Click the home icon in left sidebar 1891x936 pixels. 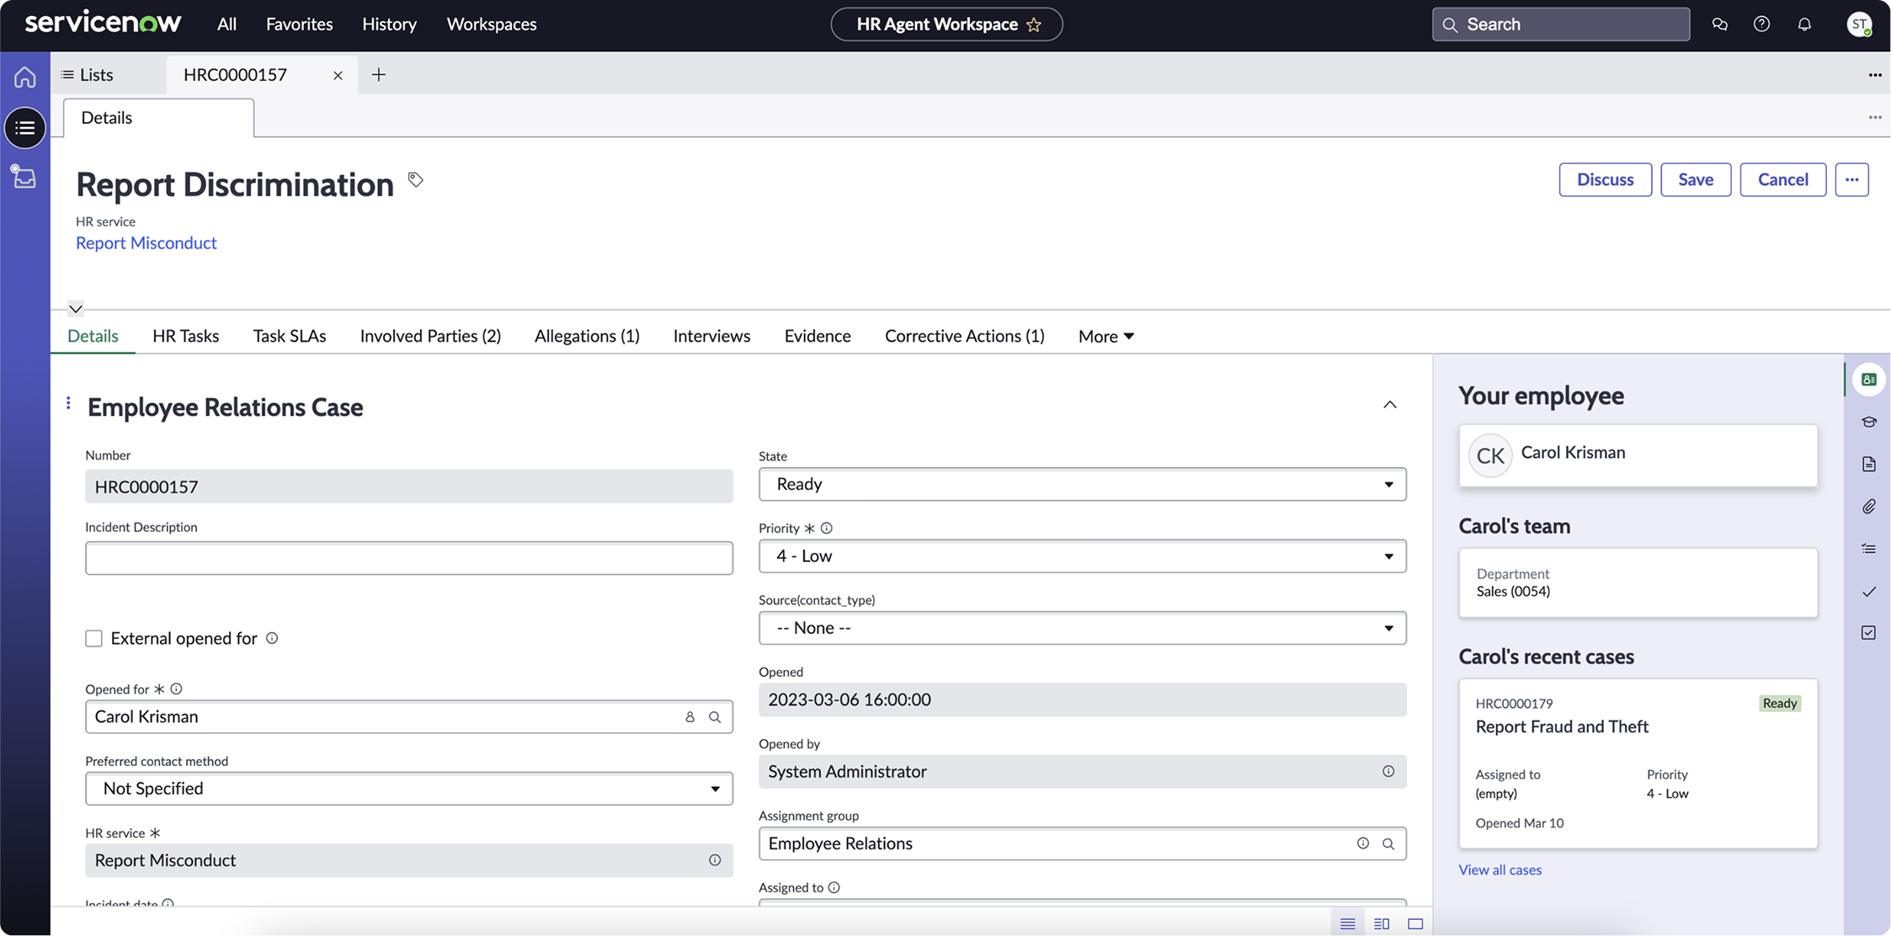click(24, 77)
